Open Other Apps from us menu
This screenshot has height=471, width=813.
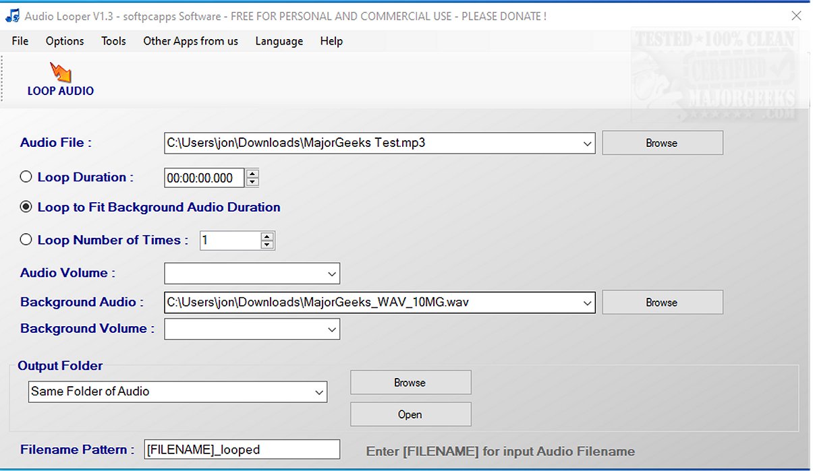point(190,41)
